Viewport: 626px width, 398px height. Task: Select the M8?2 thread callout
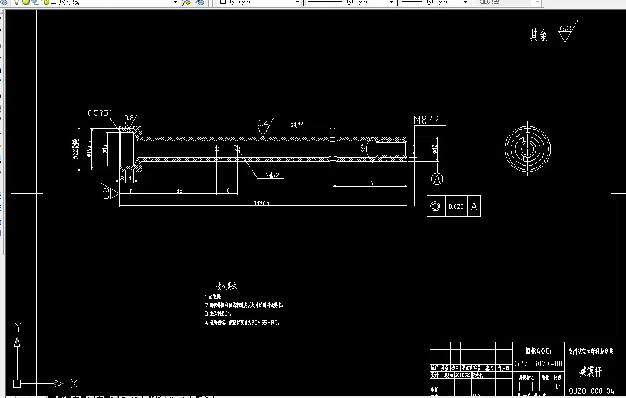(x=426, y=120)
